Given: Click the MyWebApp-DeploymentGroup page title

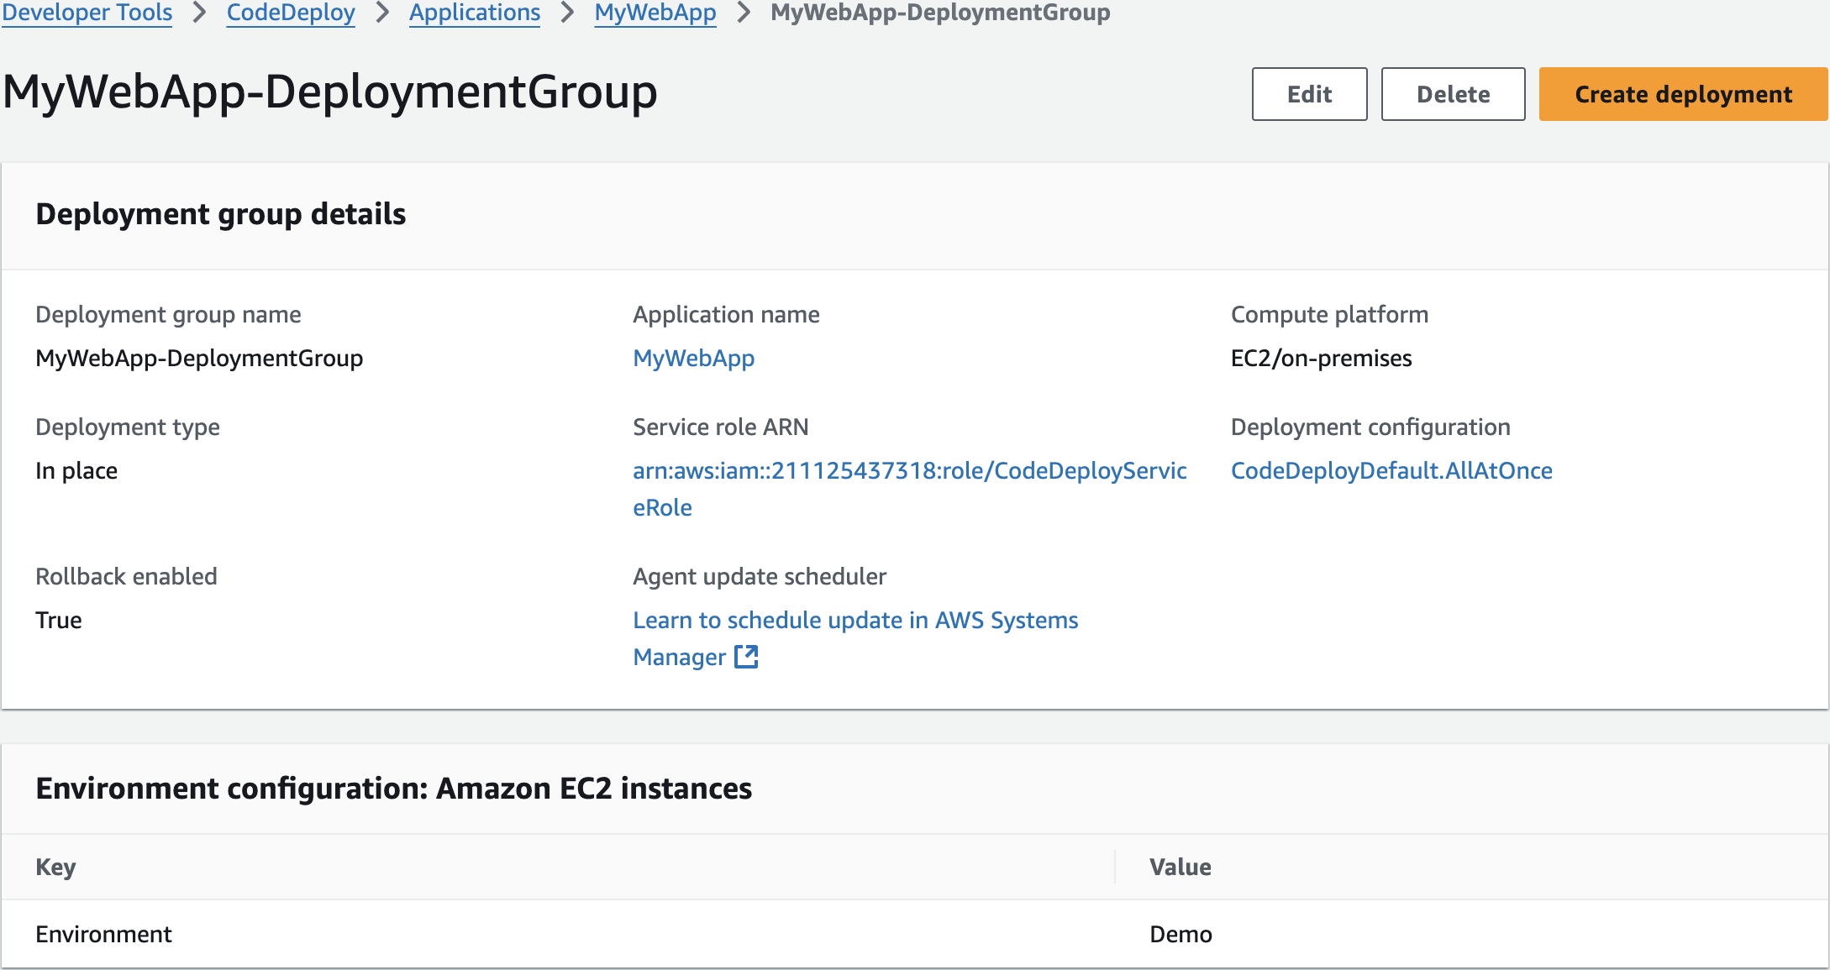Looking at the screenshot, I should point(329,92).
